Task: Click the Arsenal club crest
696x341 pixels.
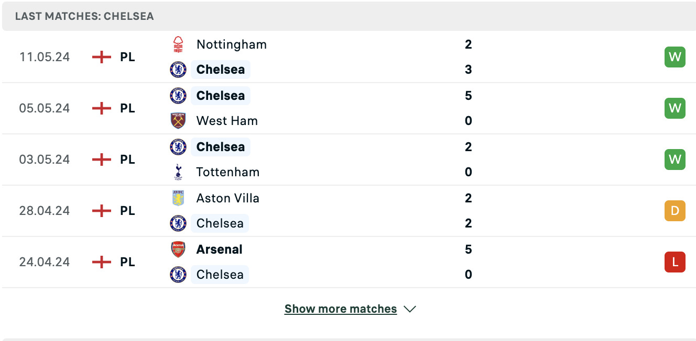Action: coord(178,249)
